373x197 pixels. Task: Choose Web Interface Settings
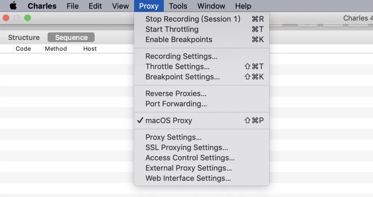188,178
